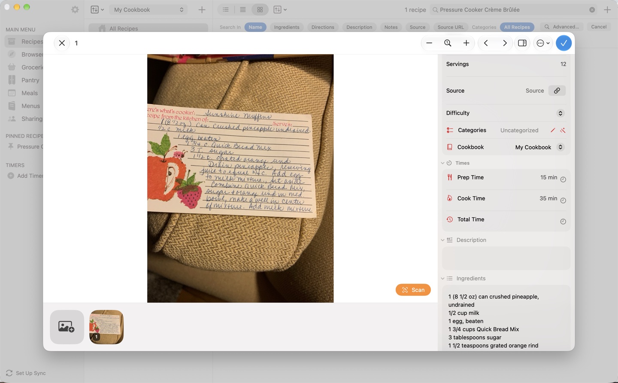Open Pantry in the main menu
Screen dimensions: 618x383
(25, 80)
